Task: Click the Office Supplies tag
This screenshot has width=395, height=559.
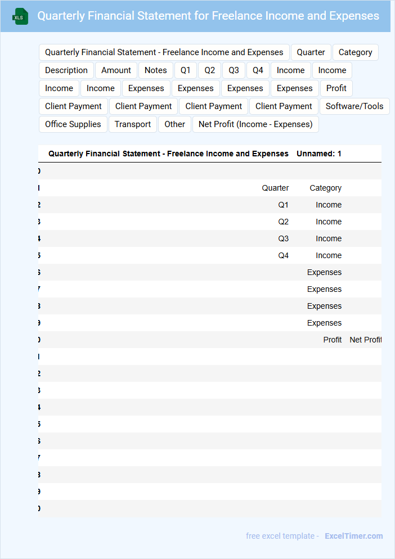Action: click(73, 124)
